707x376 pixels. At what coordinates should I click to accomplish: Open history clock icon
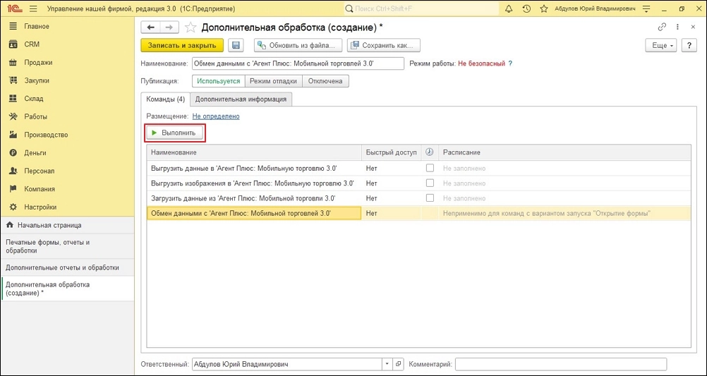click(526, 8)
